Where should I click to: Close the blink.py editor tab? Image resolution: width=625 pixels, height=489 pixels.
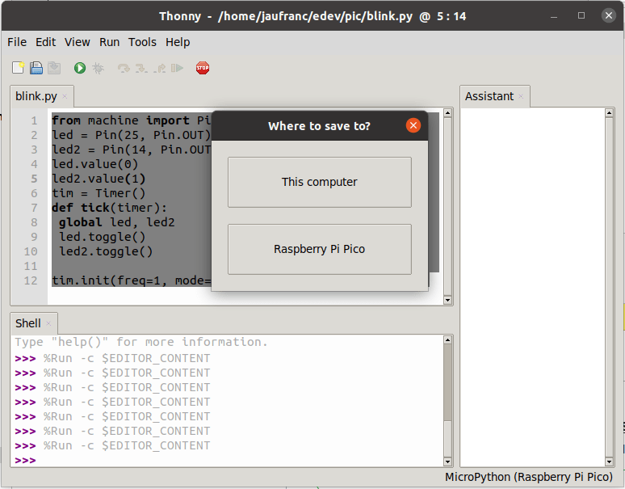coord(65,96)
